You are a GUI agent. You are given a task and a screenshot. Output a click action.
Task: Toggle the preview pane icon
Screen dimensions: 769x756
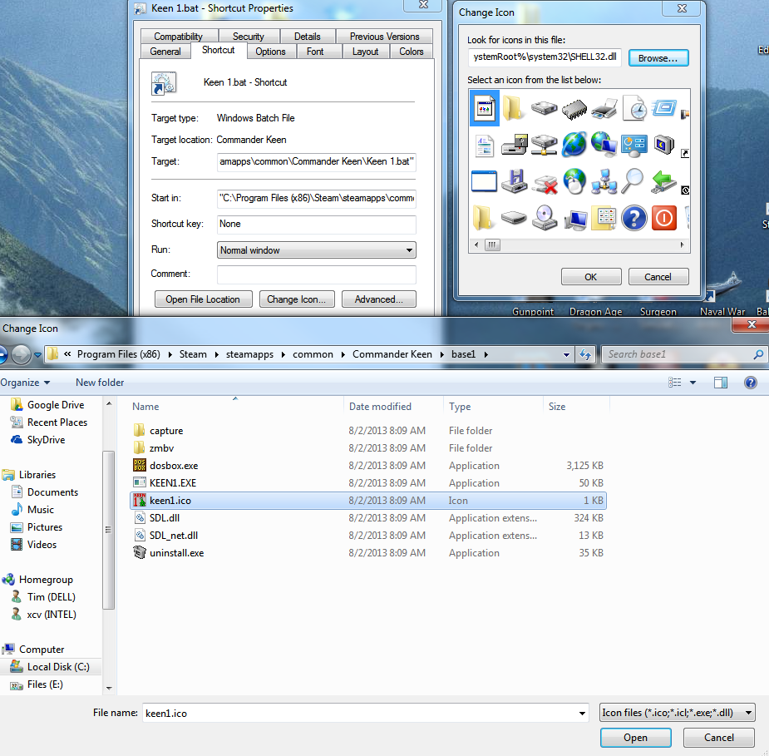click(721, 383)
